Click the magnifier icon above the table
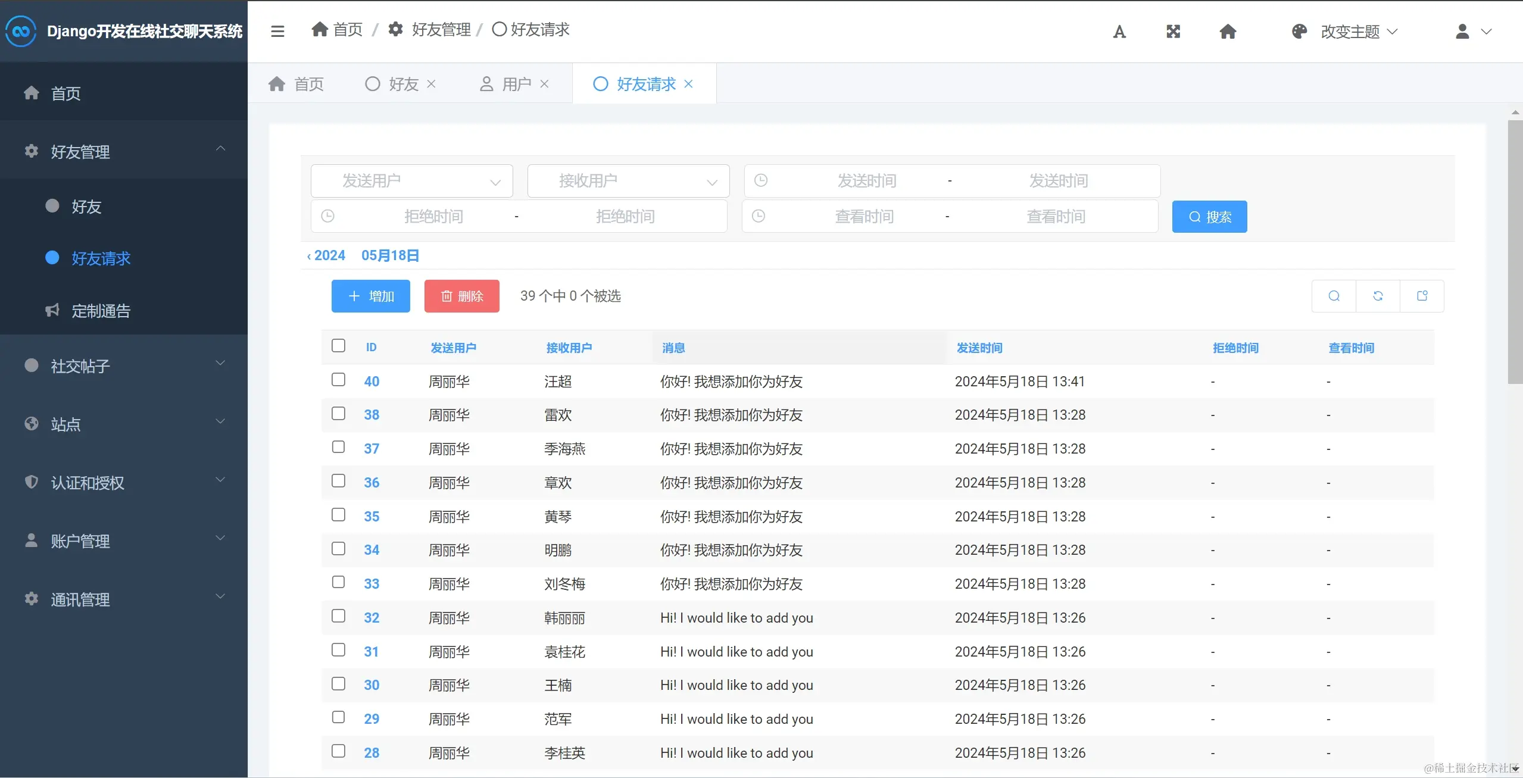Screen dimensions: 1523x778 pos(1334,296)
